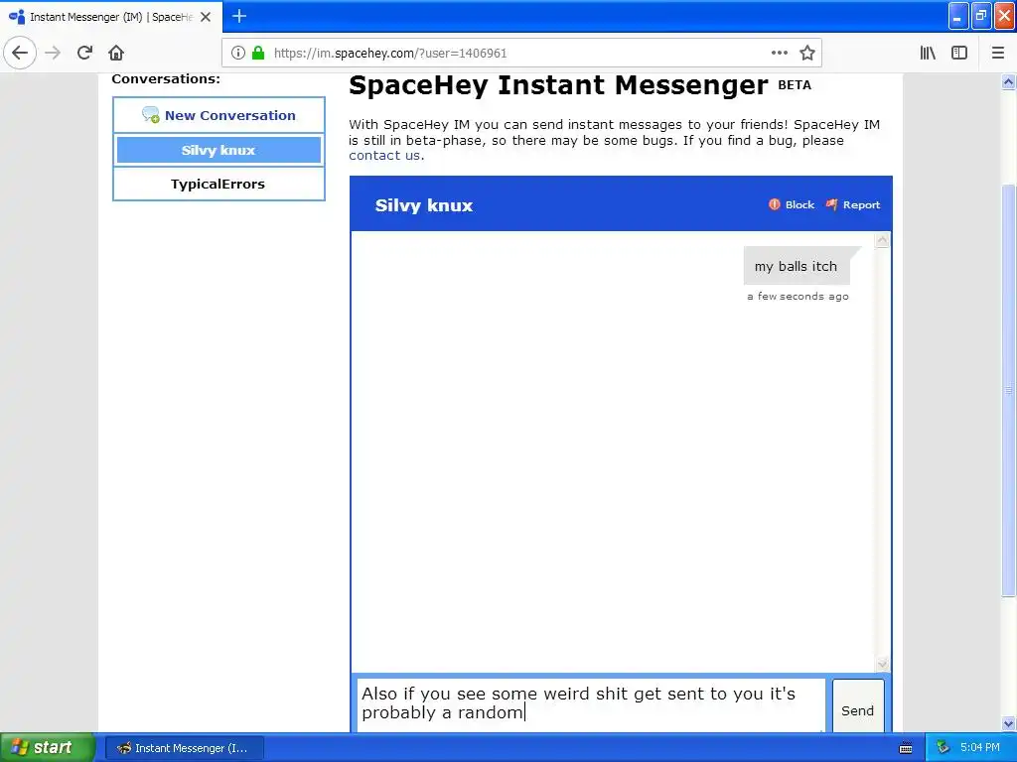Click the page vertical scrollbar thumb
The height and width of the screenshot is (762, 1017).
(x=1009, y=390)
